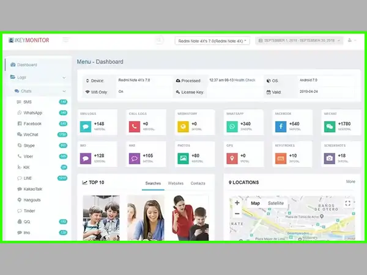Open the two boys with phone thumbnail
This screenshot has height=275, width=367.
[x=102, y=218]
